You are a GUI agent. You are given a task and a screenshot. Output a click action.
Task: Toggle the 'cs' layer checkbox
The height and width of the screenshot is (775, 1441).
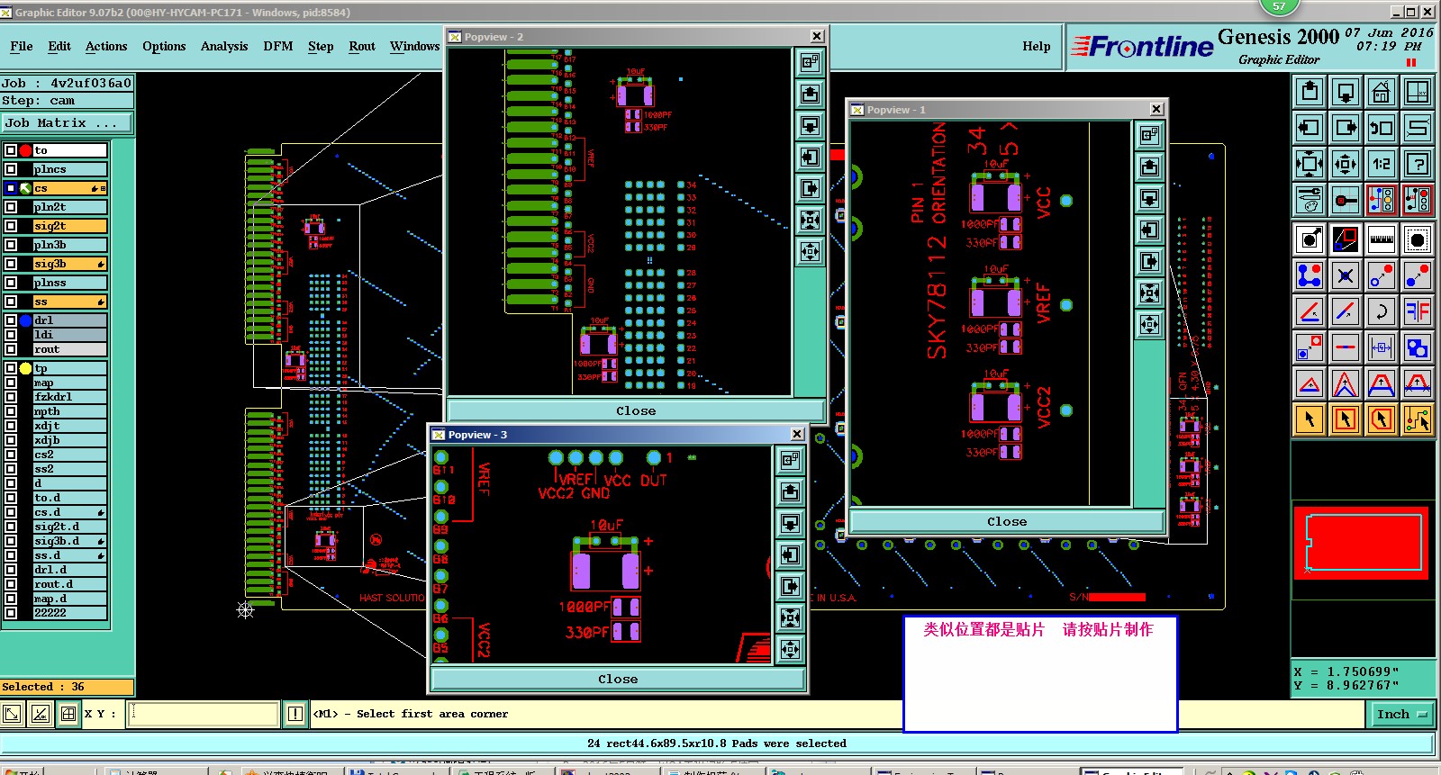(x=11, y=188)
